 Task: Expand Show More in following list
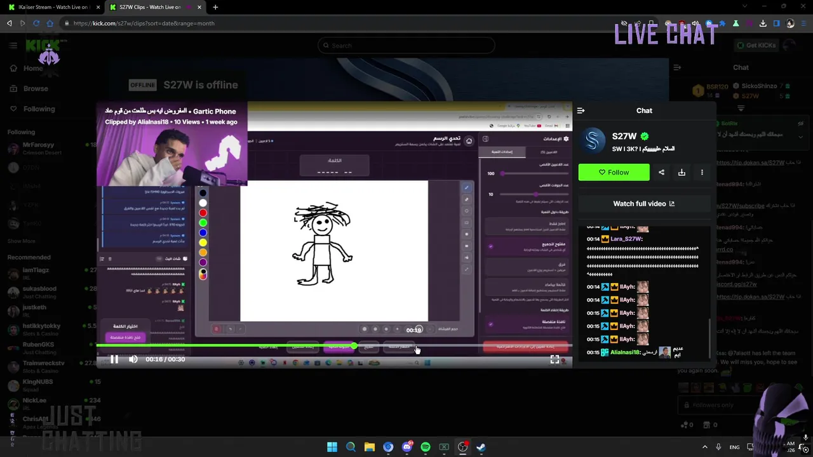[x=21, y=241]
